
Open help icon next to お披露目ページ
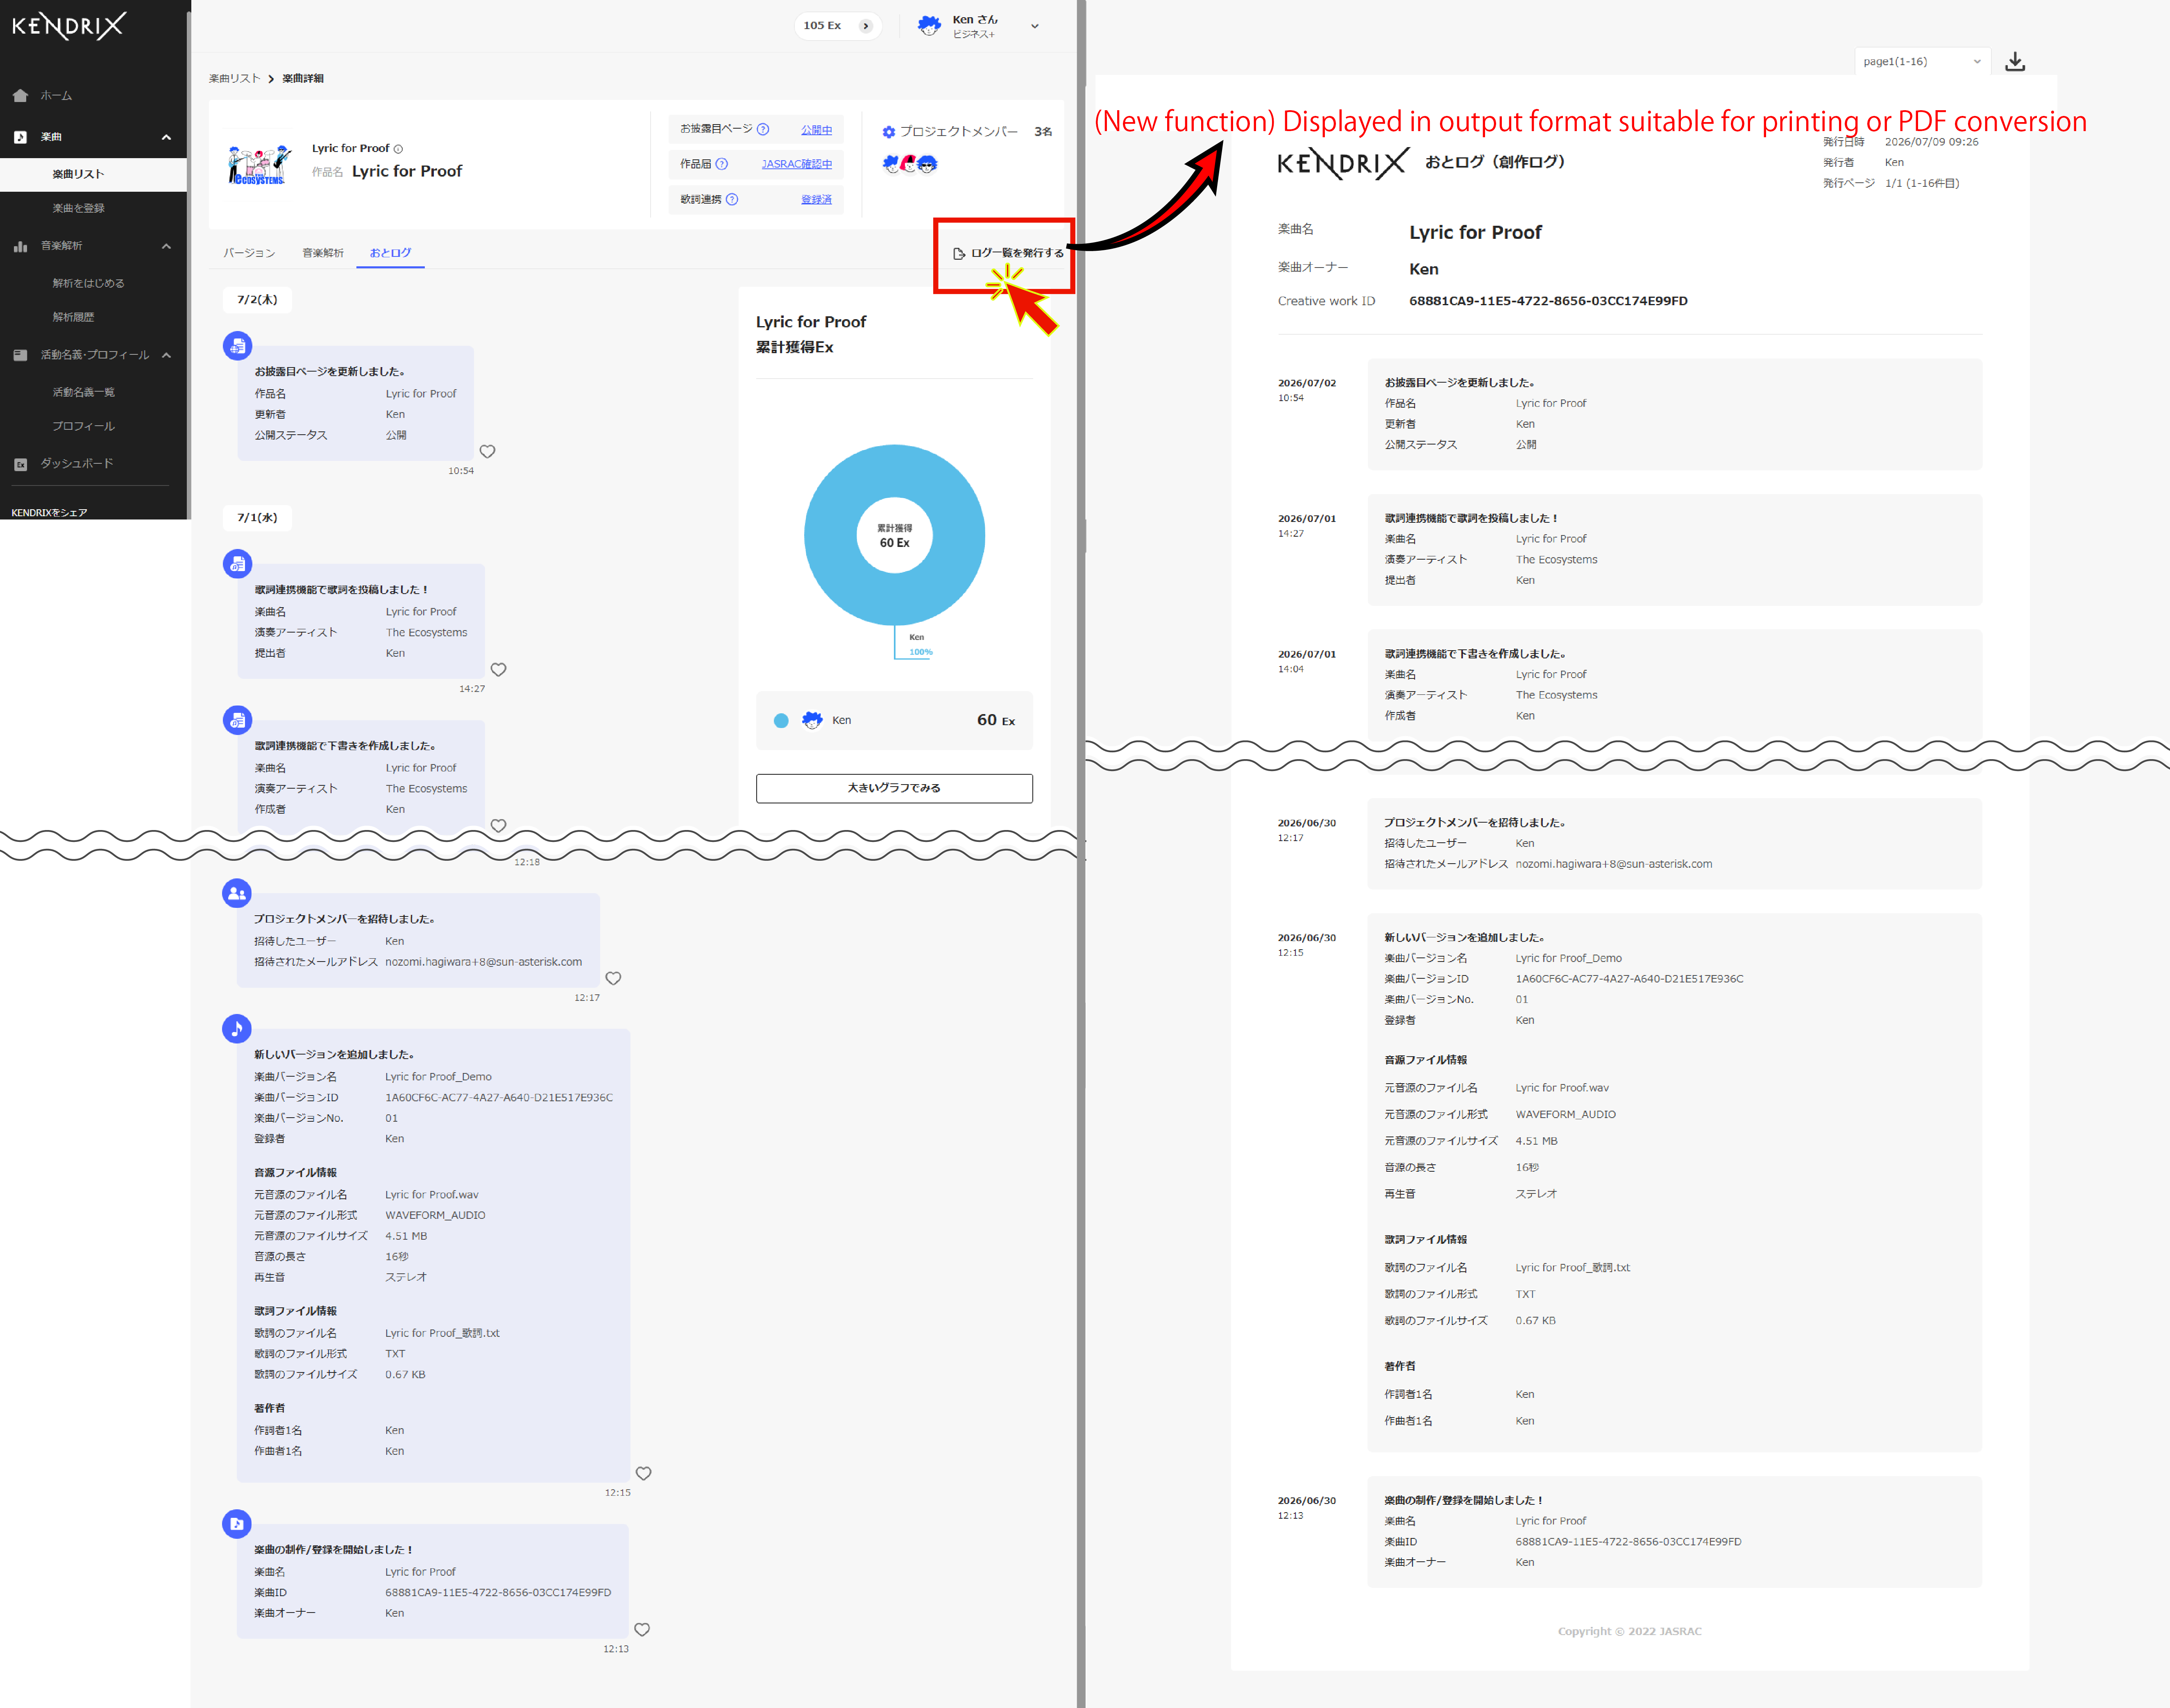click(763, 129)
